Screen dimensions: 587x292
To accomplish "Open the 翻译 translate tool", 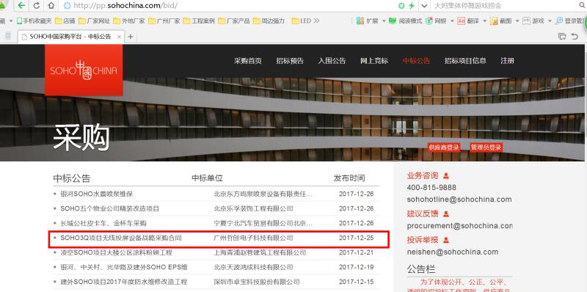I will (x=468, y=21).
